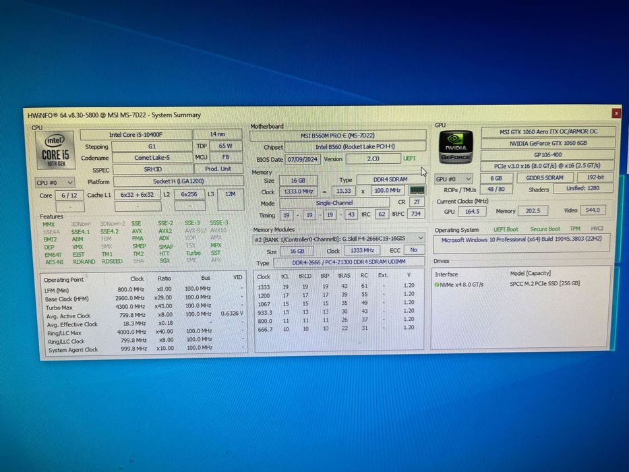Click the CR 2T value
Screen dimensions: 629x472
(417, 202)
